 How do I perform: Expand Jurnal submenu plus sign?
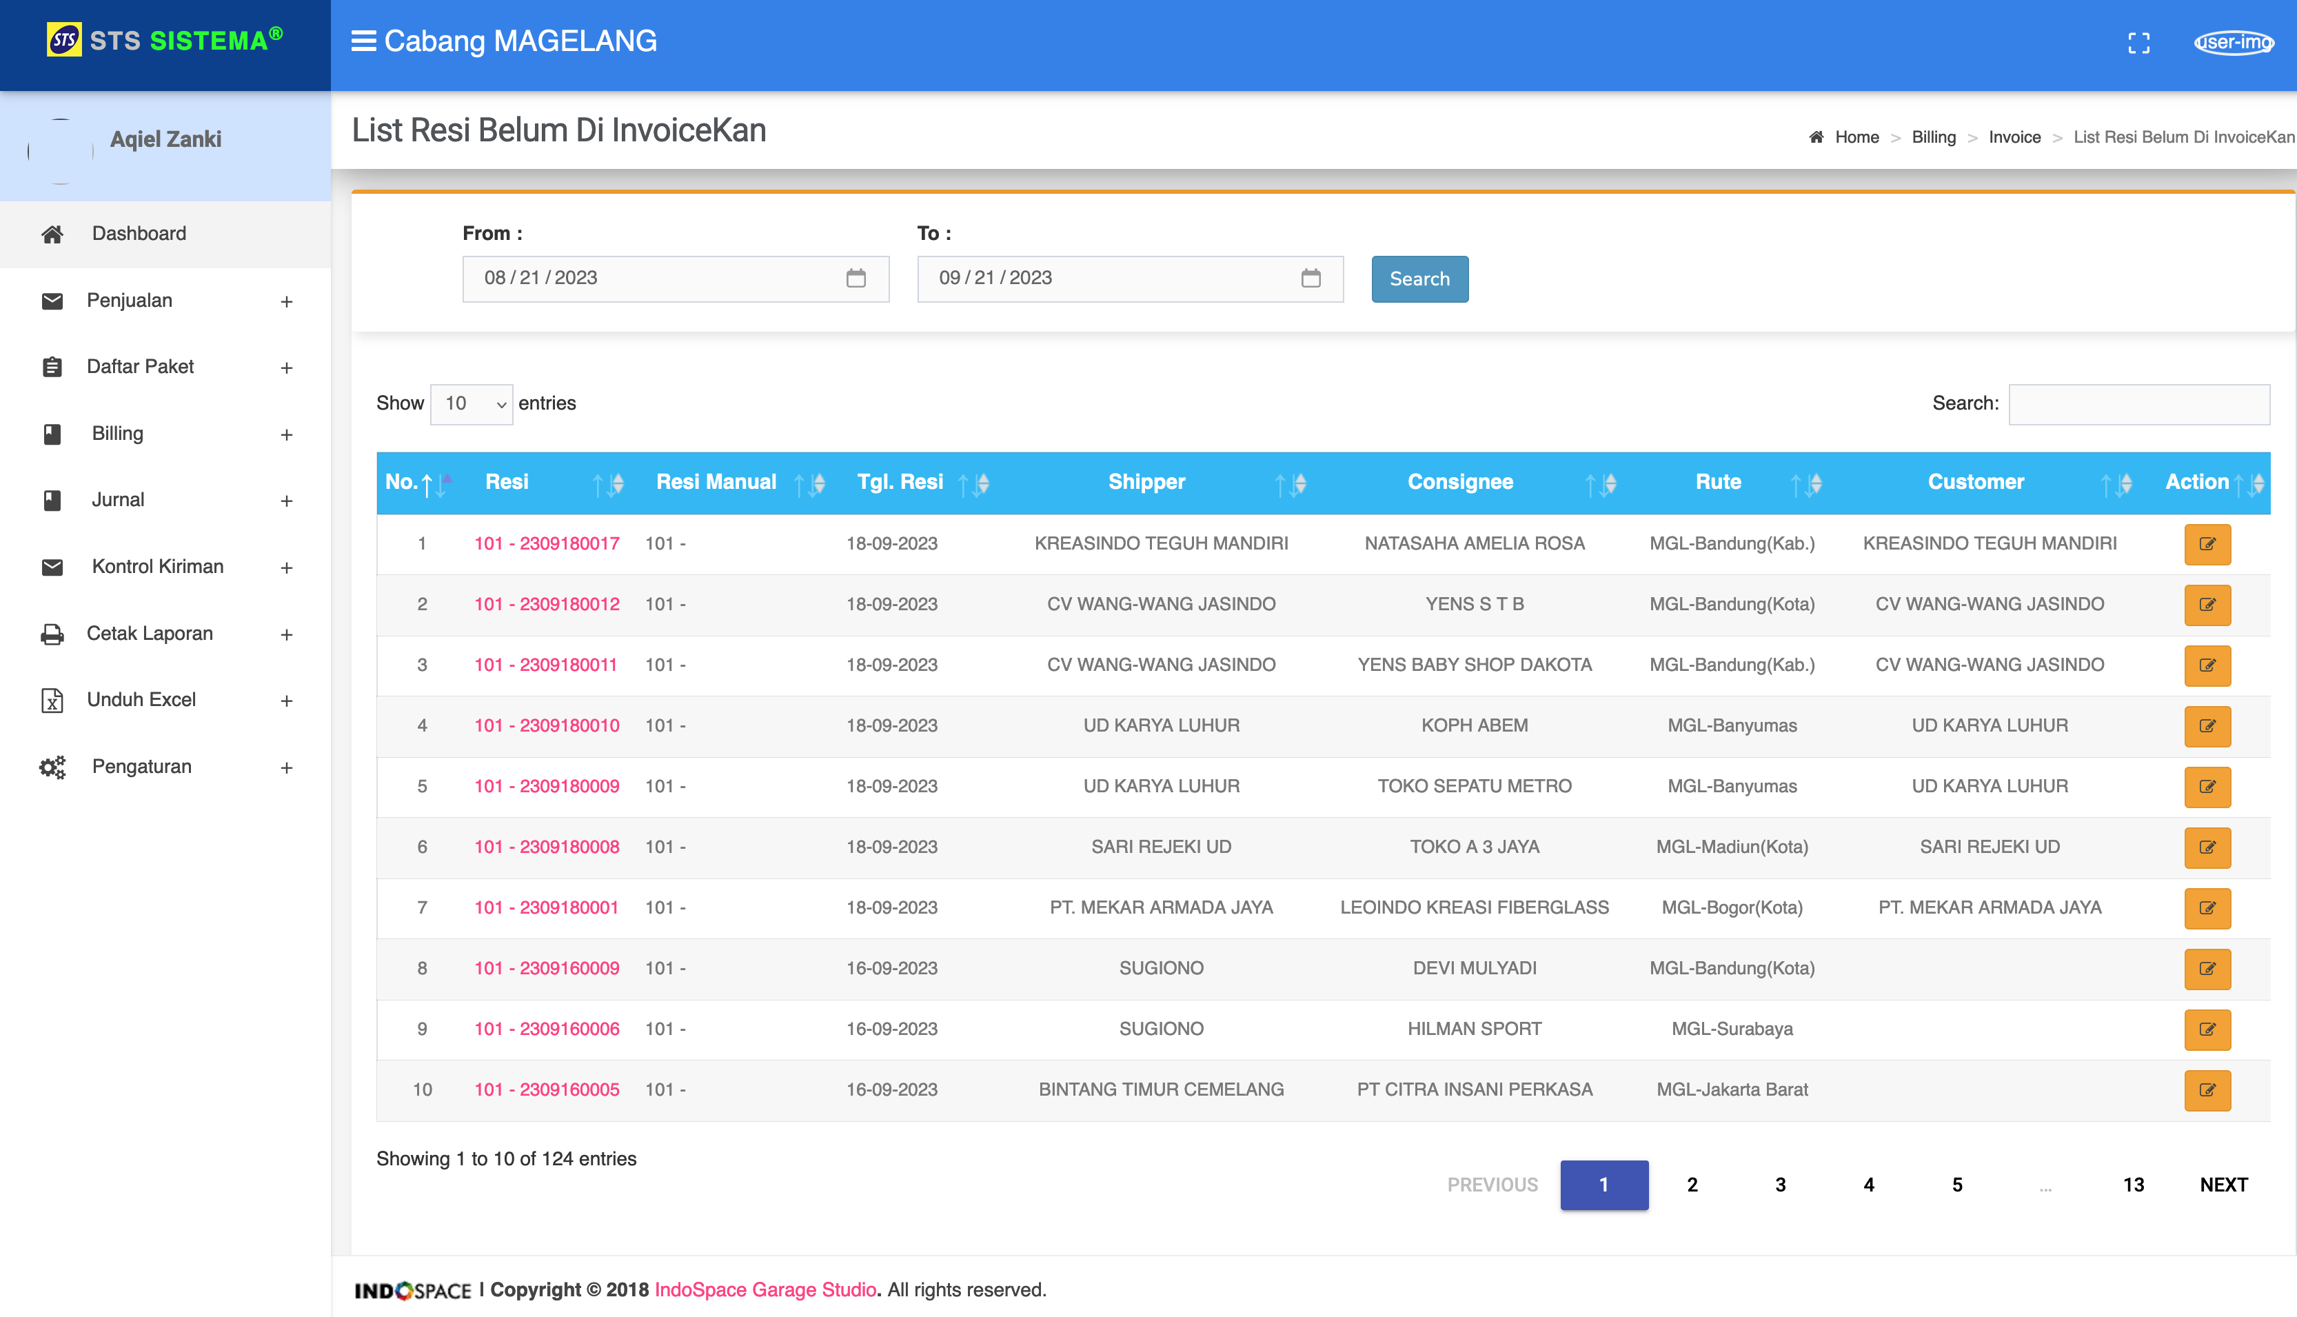click(287, 501)
